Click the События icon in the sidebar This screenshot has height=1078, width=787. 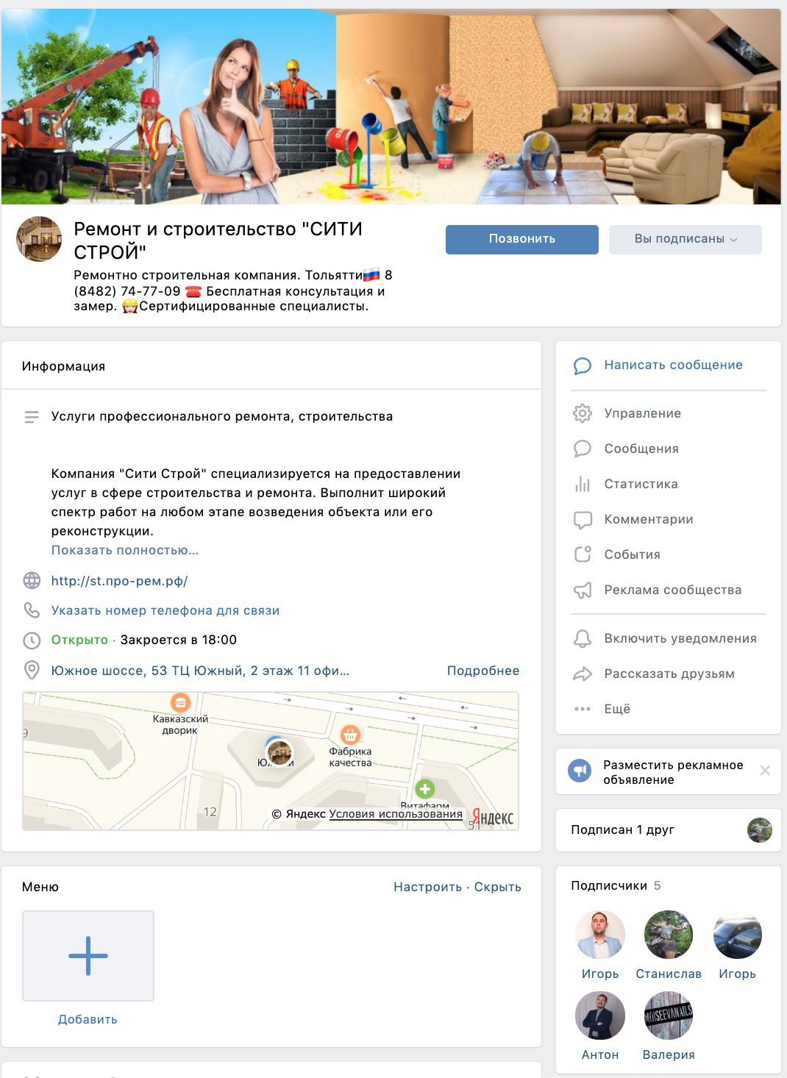[x=582, y=554]
